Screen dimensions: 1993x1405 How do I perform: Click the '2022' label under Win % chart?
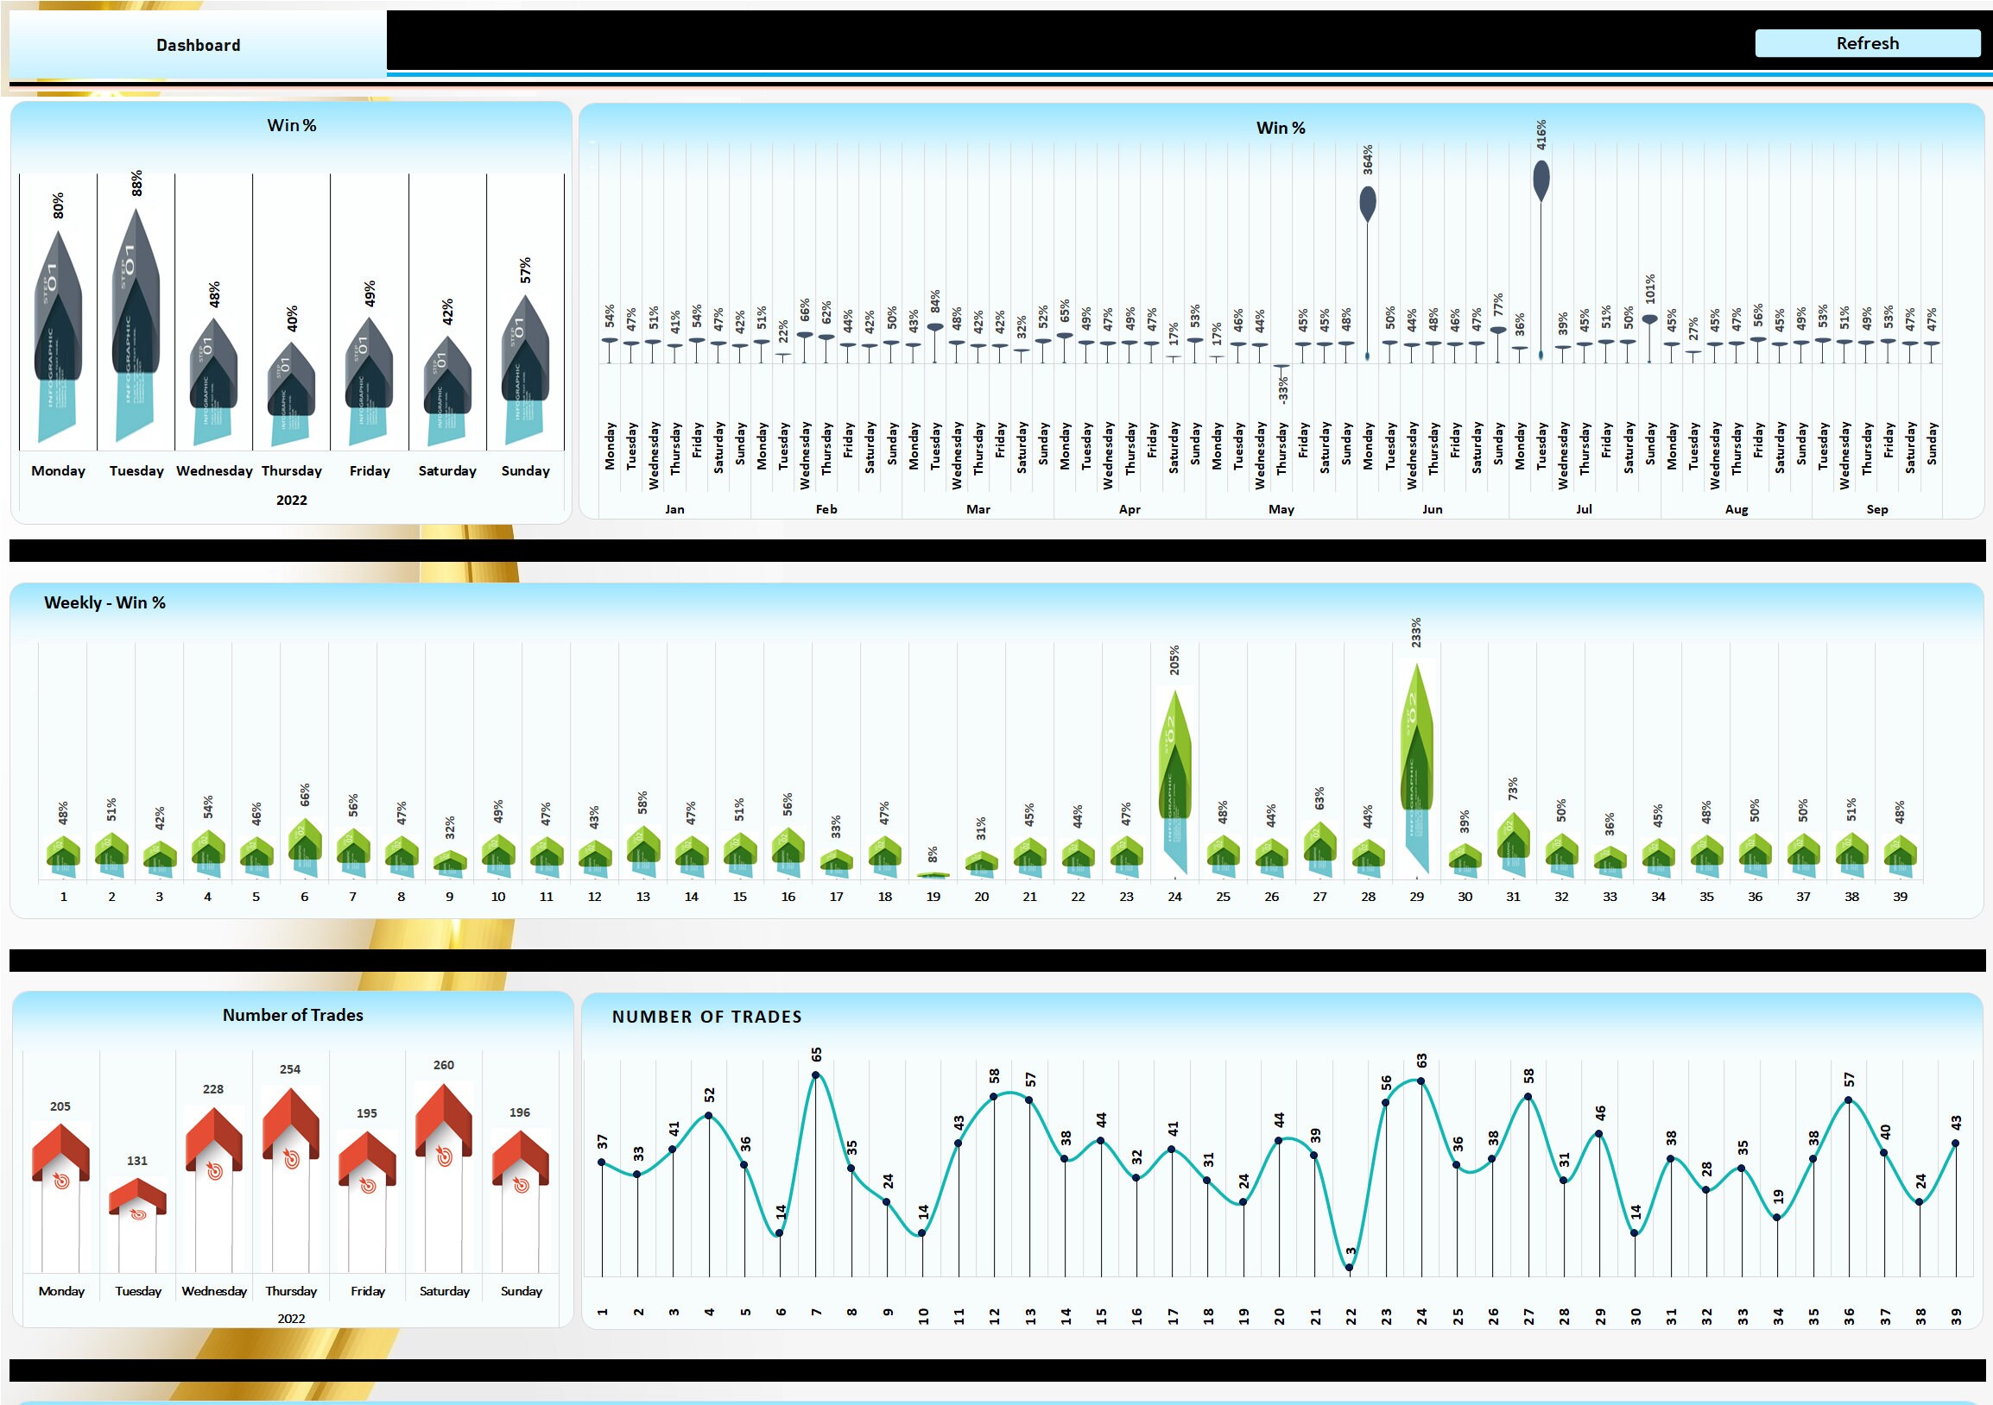point(292,500)
